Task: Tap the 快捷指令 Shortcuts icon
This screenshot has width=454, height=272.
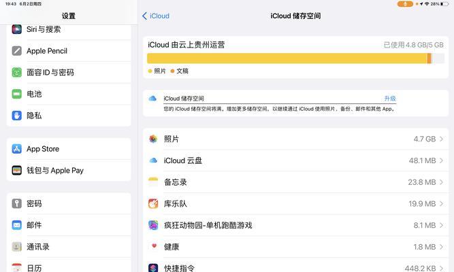Action: [x=153, y=268]
